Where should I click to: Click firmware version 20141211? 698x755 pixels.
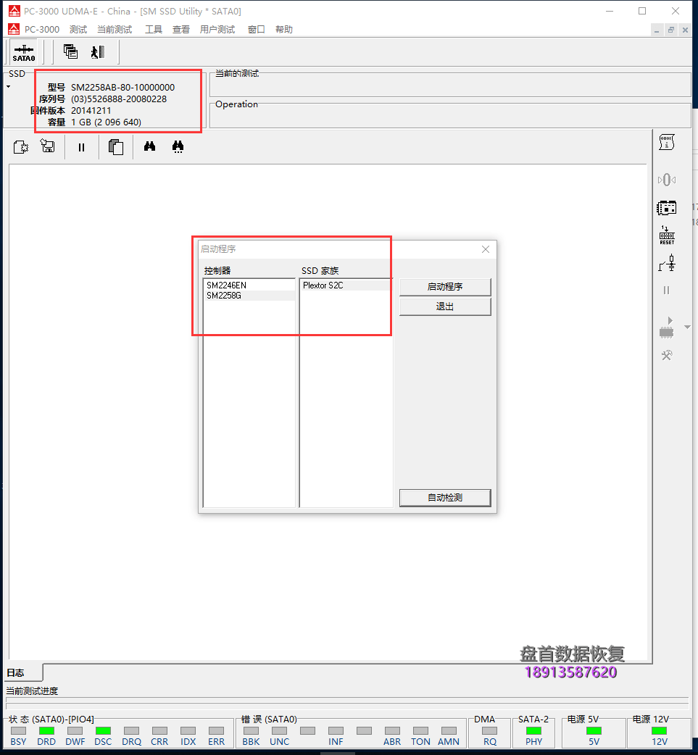coord(91,110)
